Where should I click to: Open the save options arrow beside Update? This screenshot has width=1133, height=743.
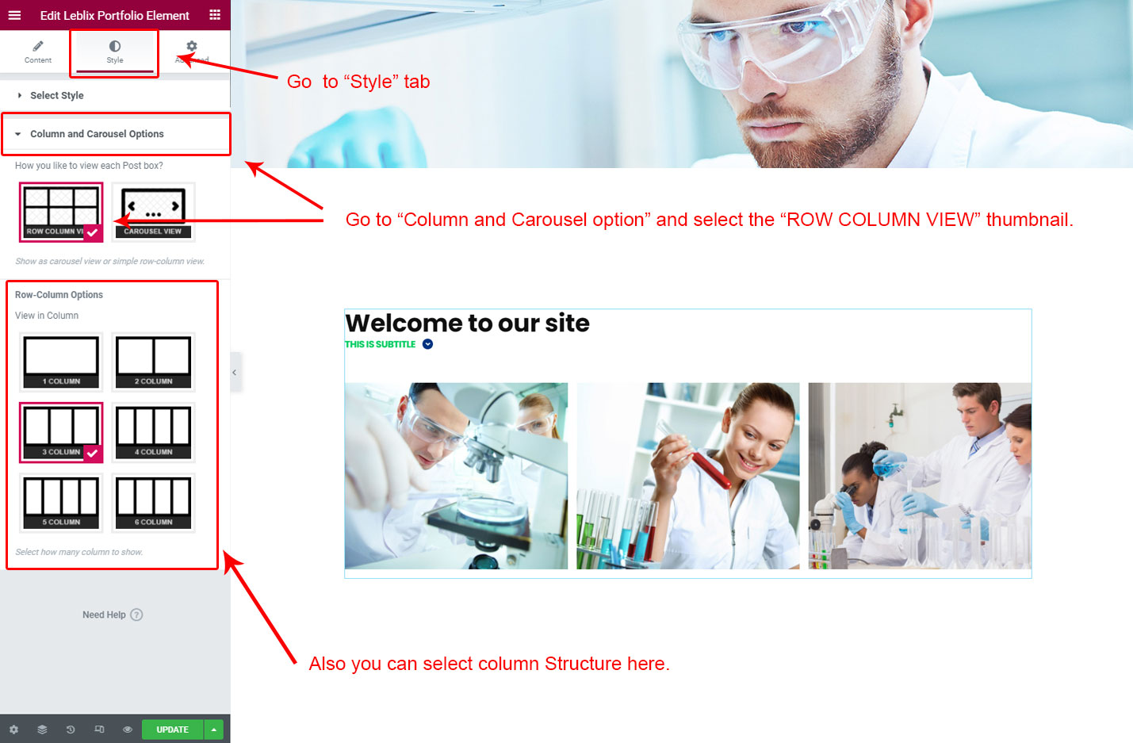tap(214, 730)
